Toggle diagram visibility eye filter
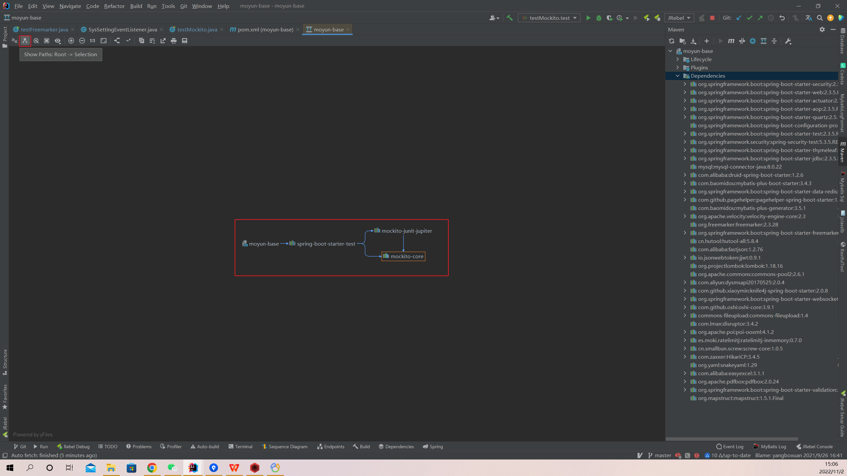 point(58,41)
